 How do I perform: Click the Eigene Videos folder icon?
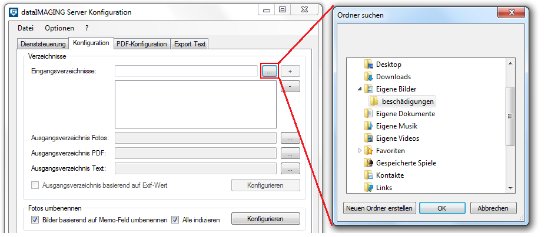[368, 138]
